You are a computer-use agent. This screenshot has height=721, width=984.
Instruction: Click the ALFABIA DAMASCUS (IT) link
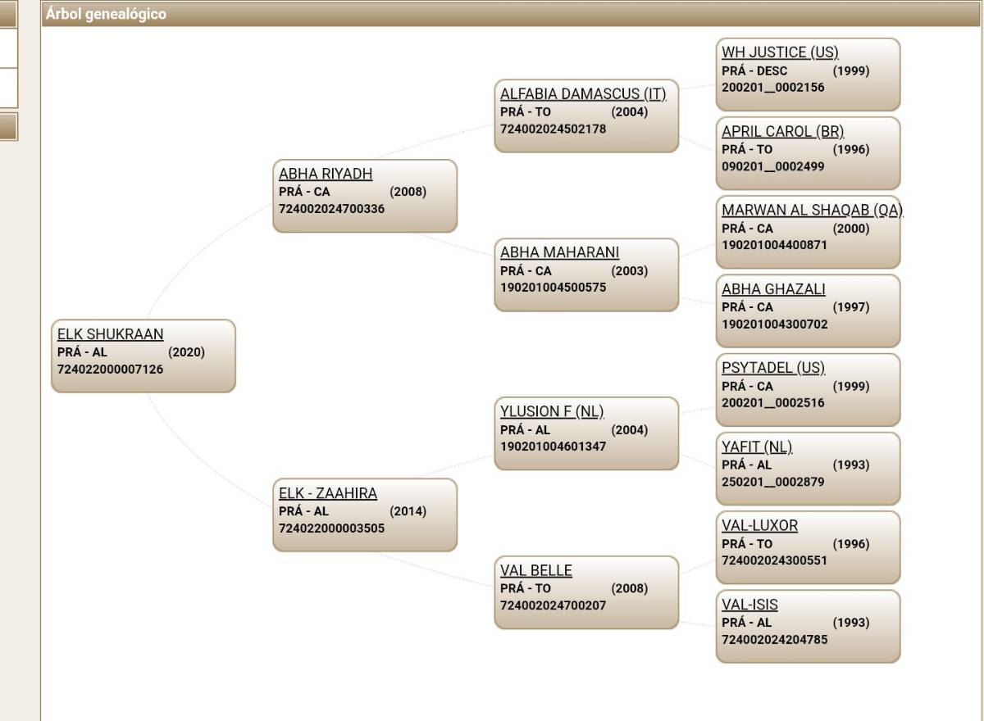(x=583, y=94)
